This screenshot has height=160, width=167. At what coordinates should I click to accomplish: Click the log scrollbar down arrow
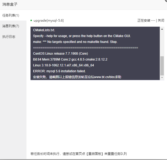pos(162,78)
